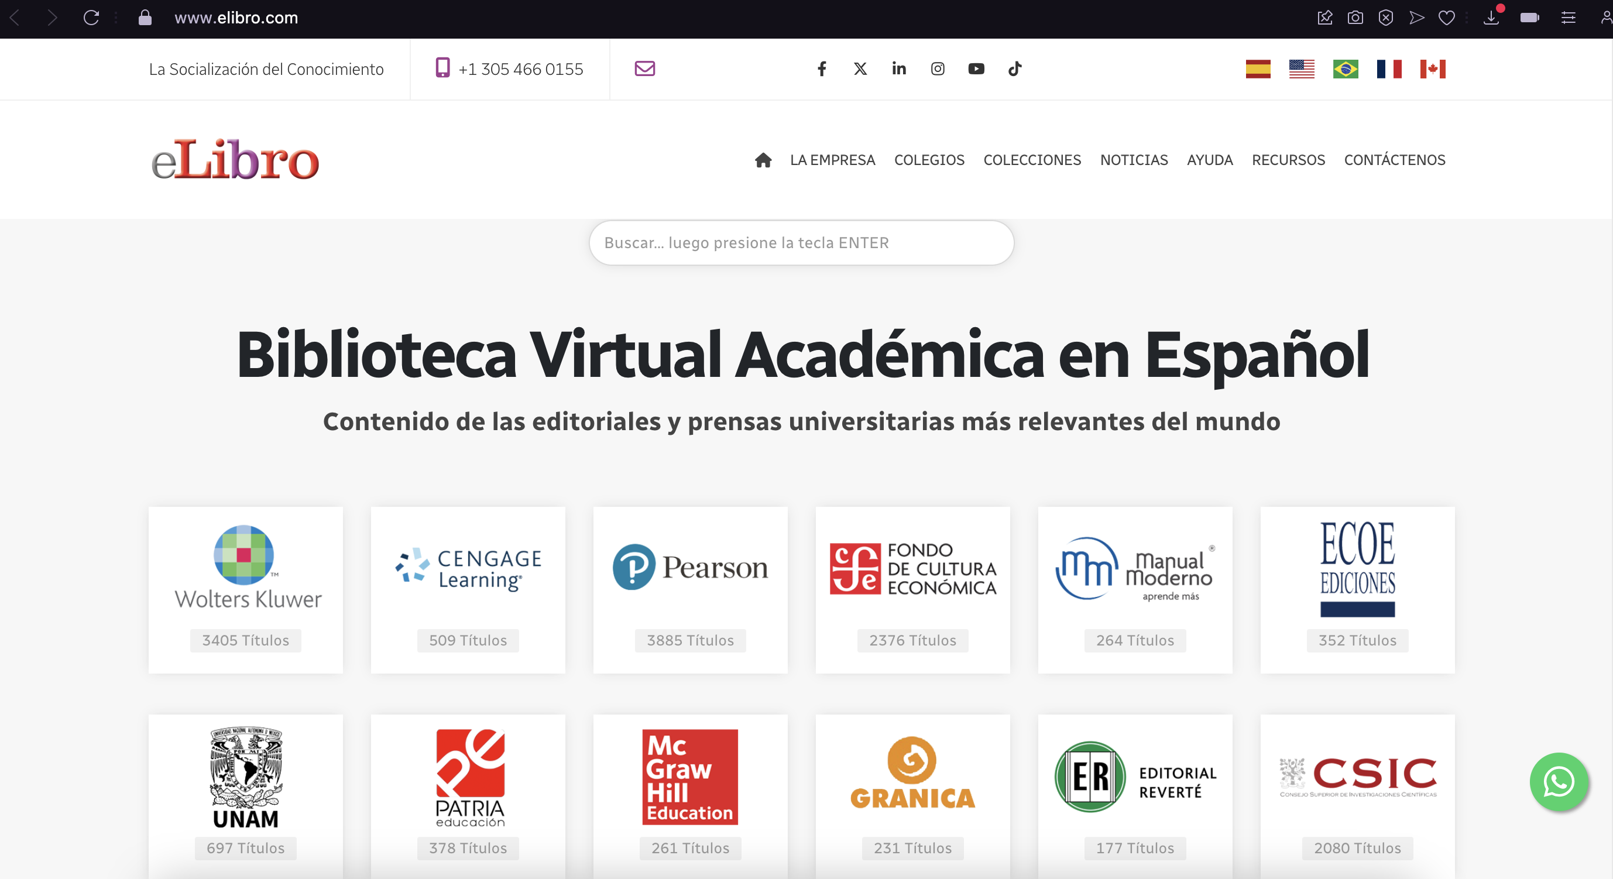Click inside the search field
The image size is (1613, 879).
tap(801, 243)
